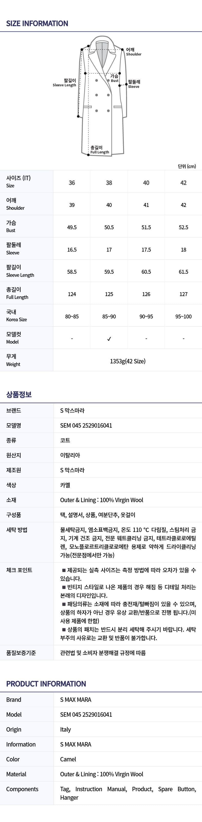The height and width of the screenshot is (822, 202).
Task: Click the model checkmark under size 38
Action: [109, 339]
